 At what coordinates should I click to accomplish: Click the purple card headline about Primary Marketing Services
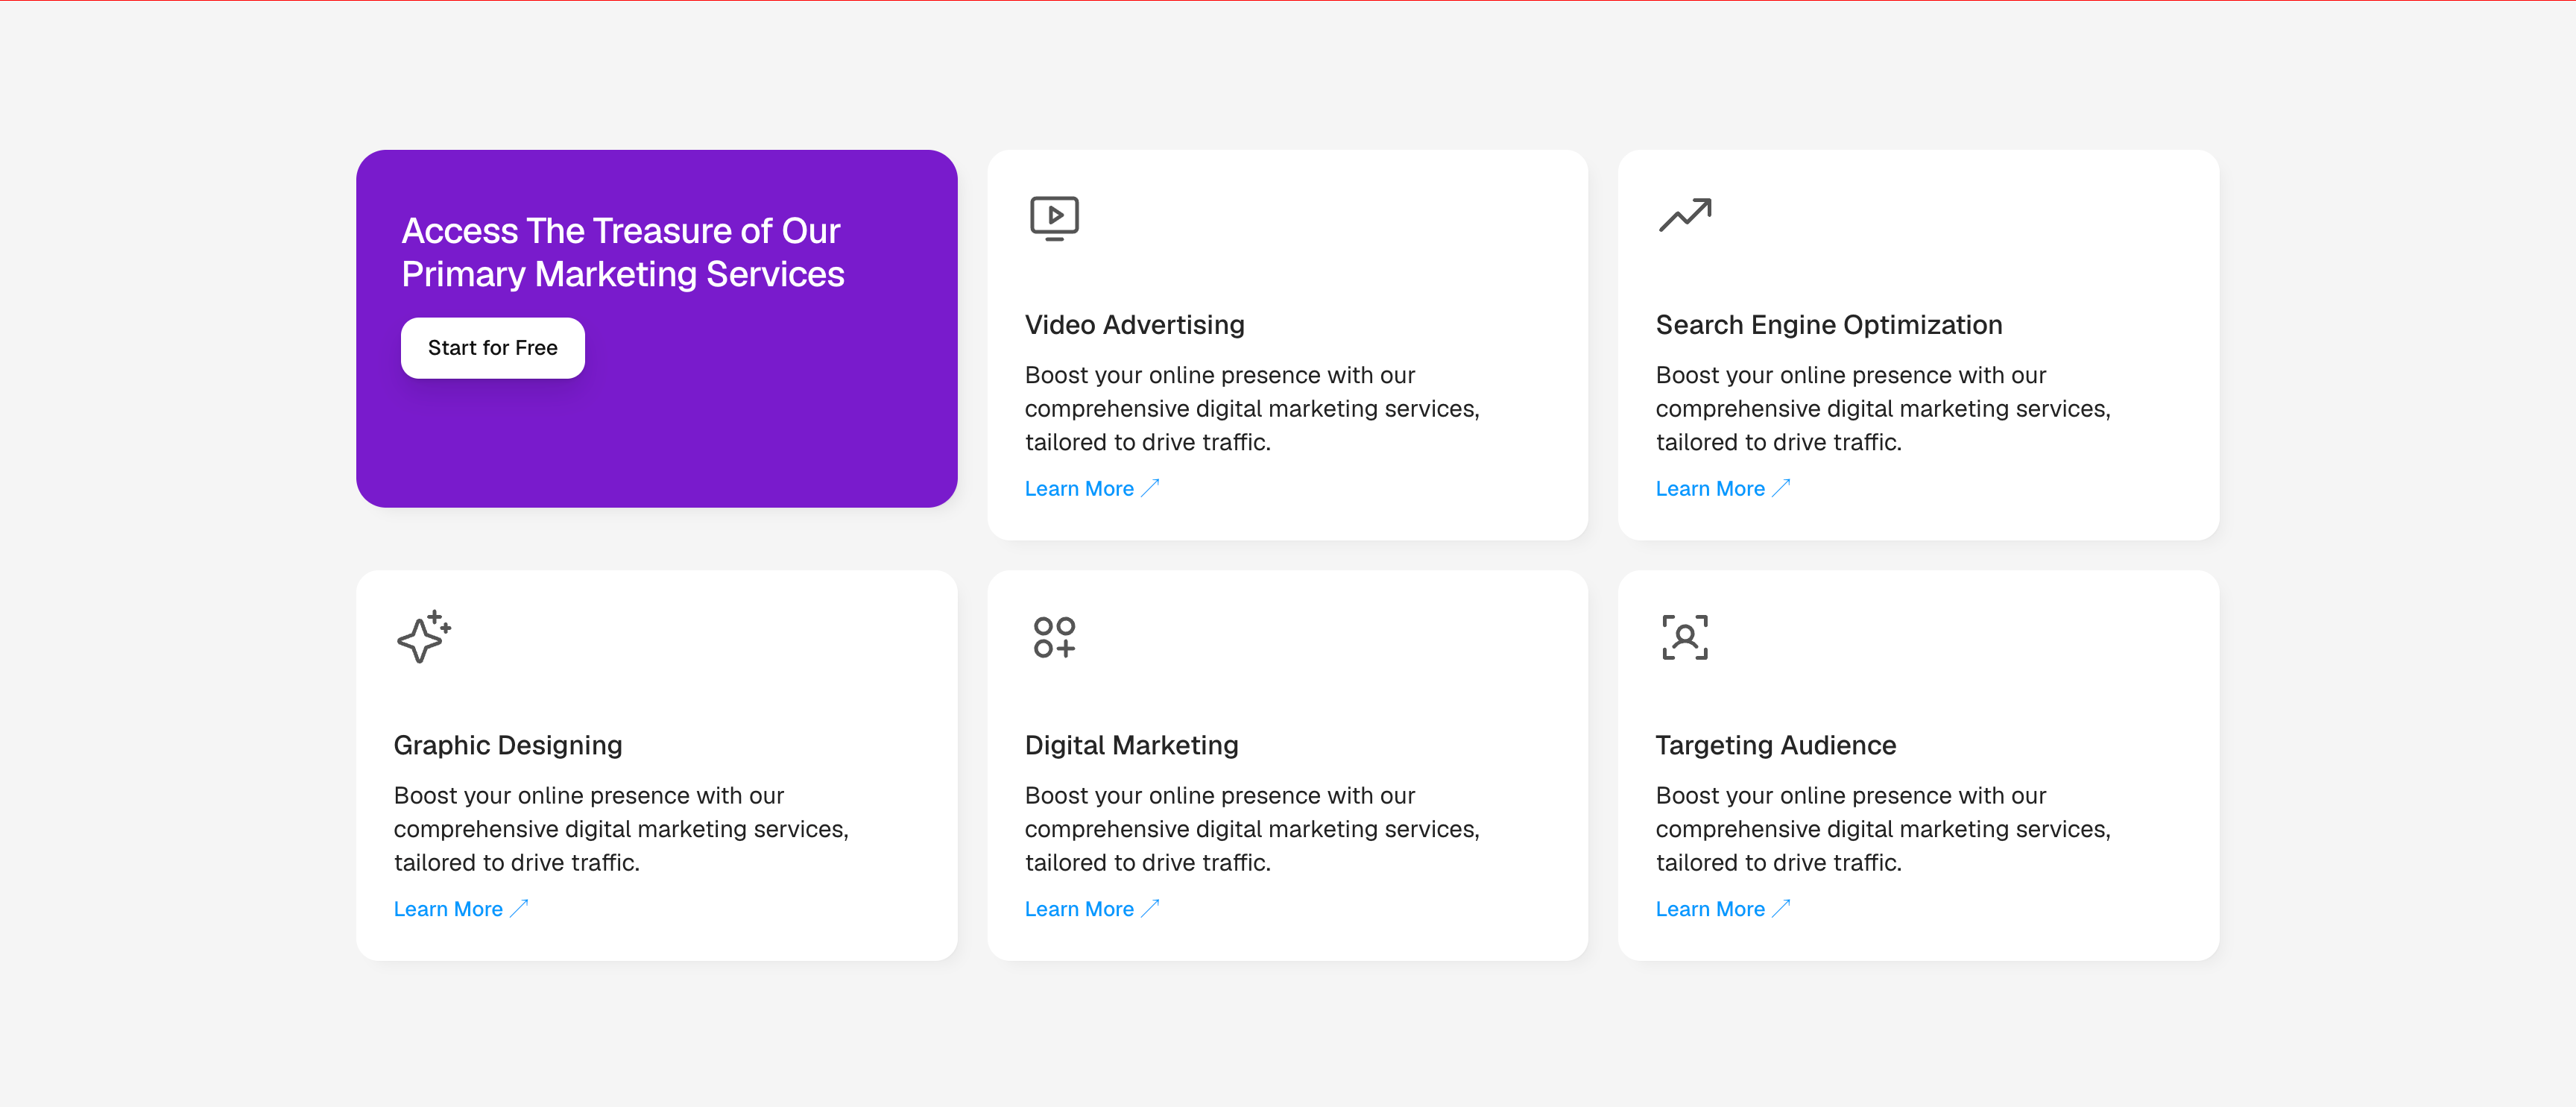point(623,252)
